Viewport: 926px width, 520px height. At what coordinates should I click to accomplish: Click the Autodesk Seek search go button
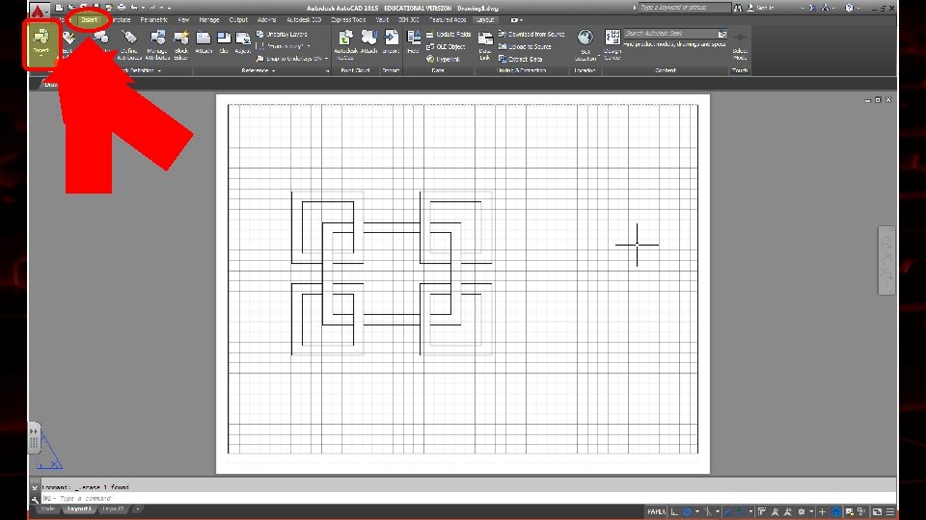(722, 34)
